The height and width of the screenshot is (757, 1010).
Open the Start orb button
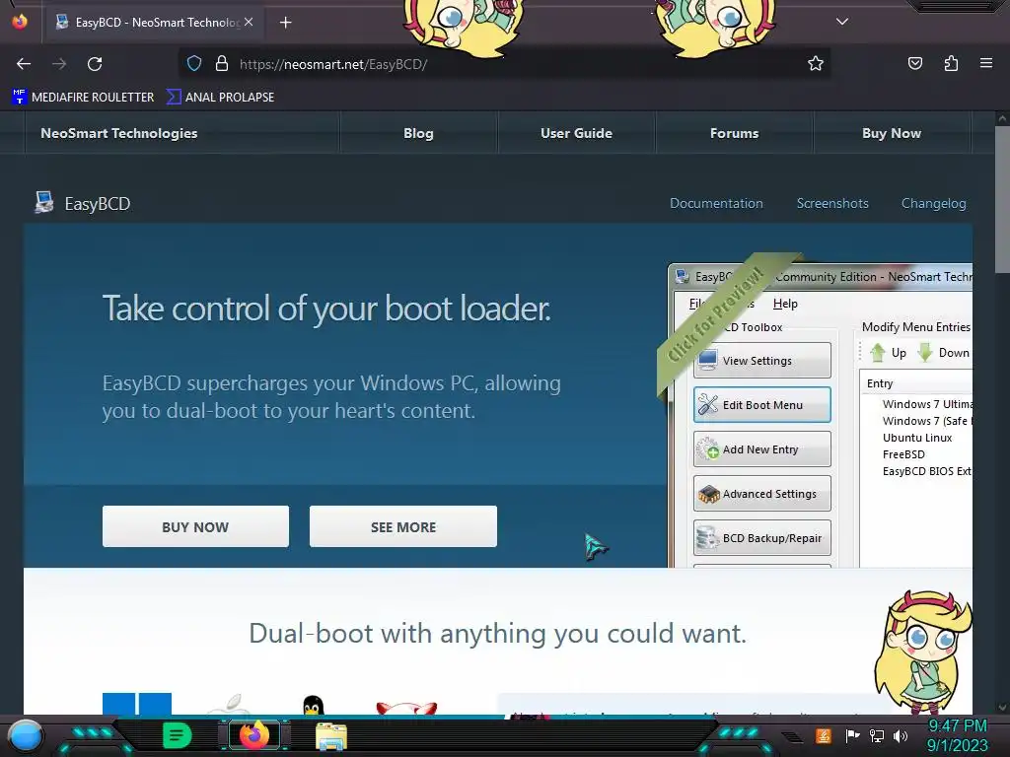point(25,735)
